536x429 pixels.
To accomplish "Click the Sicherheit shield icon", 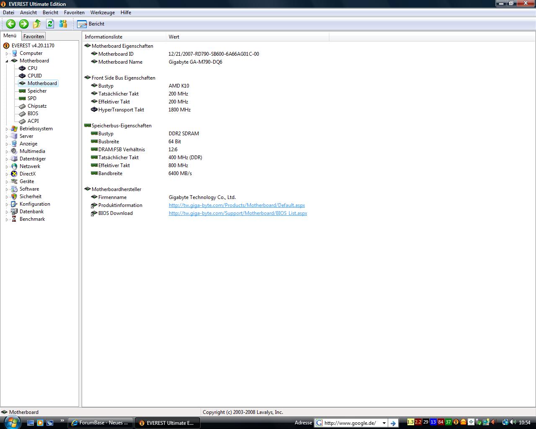I will point(14,196).
